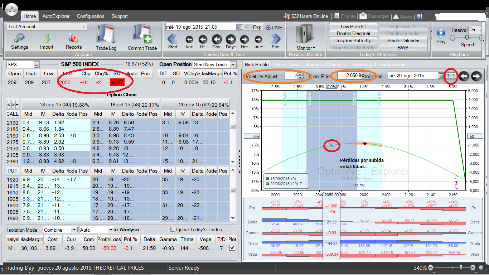Select the Inc/Iron Butterfly strategy button
Image resolution: width=489 pixels, height=275 pixels.
pyautogui.click(x=353, y=40)
